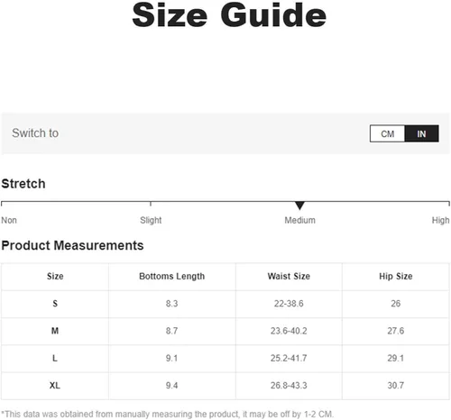The image size is (451, 420).
Task: Click the Medium stretch triangle marker
Action: pos(299,205)
